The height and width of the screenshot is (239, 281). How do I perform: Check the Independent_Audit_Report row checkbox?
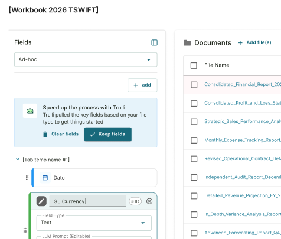194,177
